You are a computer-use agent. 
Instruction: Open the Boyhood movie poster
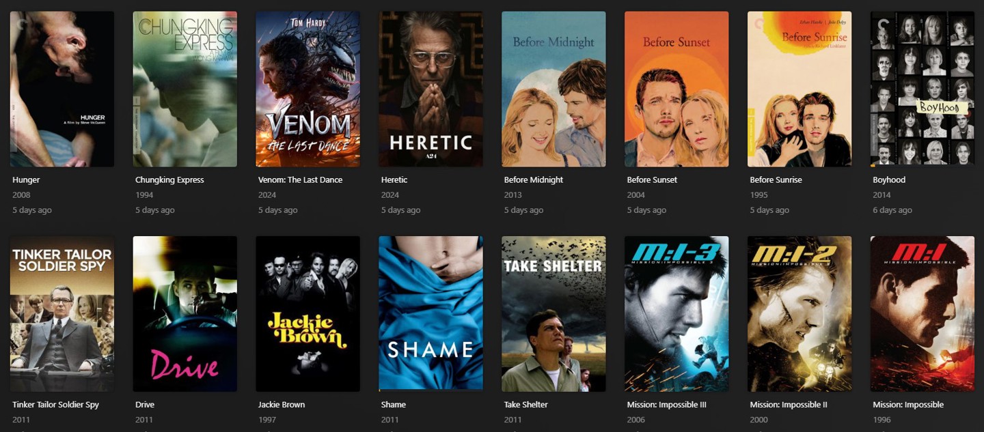click(x=922, y=89)
